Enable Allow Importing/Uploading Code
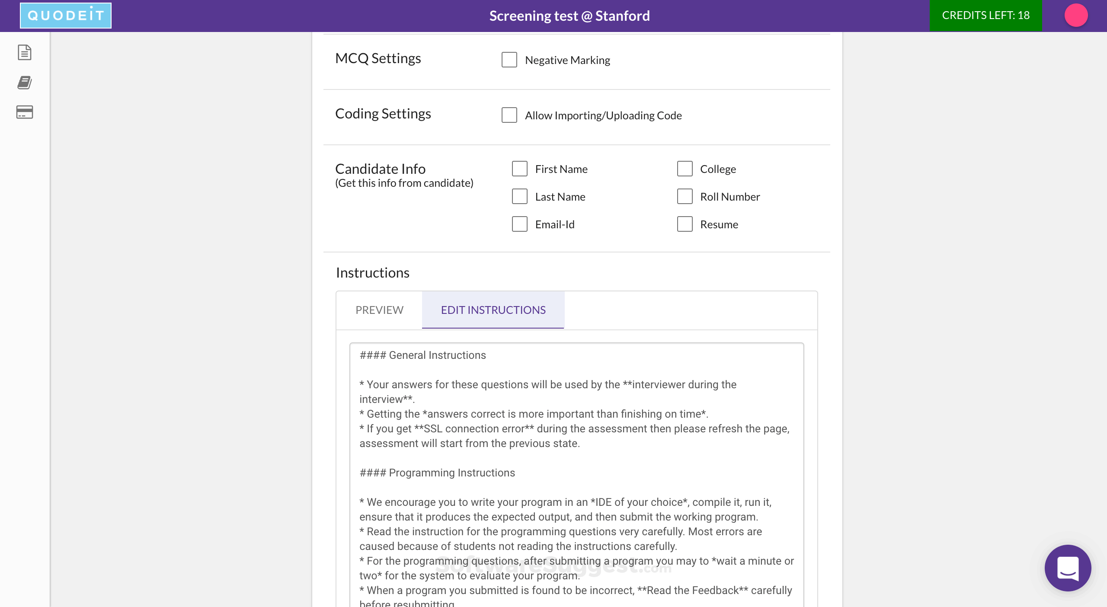Image resolution: width=1107 pixels, height=607 pixels. tap(509, 115)
